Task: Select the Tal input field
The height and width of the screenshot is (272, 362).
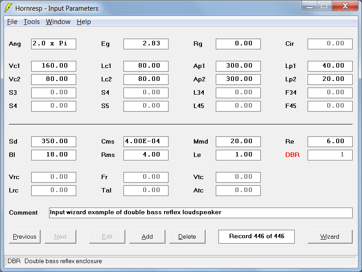Action: [x=146, y=191]
